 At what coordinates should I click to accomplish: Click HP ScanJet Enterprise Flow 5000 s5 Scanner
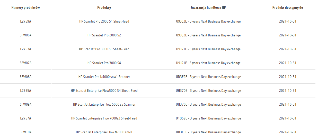tap(104, 104)
